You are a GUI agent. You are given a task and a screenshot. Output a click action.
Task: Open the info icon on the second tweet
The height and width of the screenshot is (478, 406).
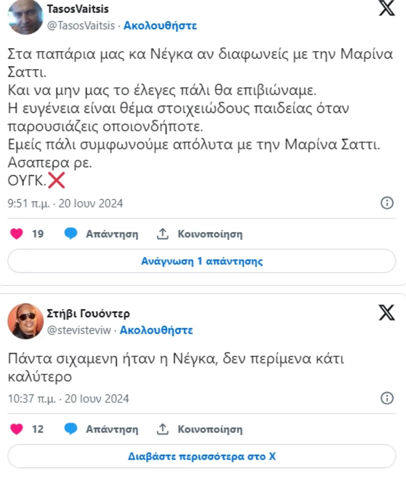pyautogui.click(x=388, y=399)
